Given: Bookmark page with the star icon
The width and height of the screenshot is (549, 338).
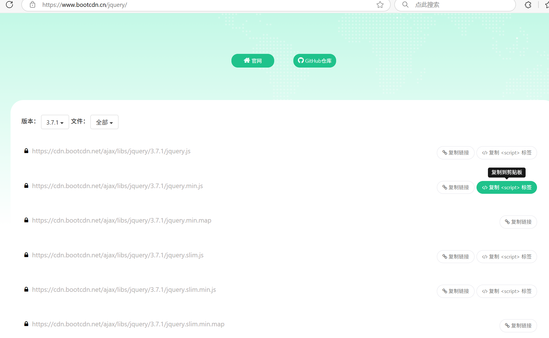Looking at the screenshot, I should pyautogui.click(x=380, y=5).
